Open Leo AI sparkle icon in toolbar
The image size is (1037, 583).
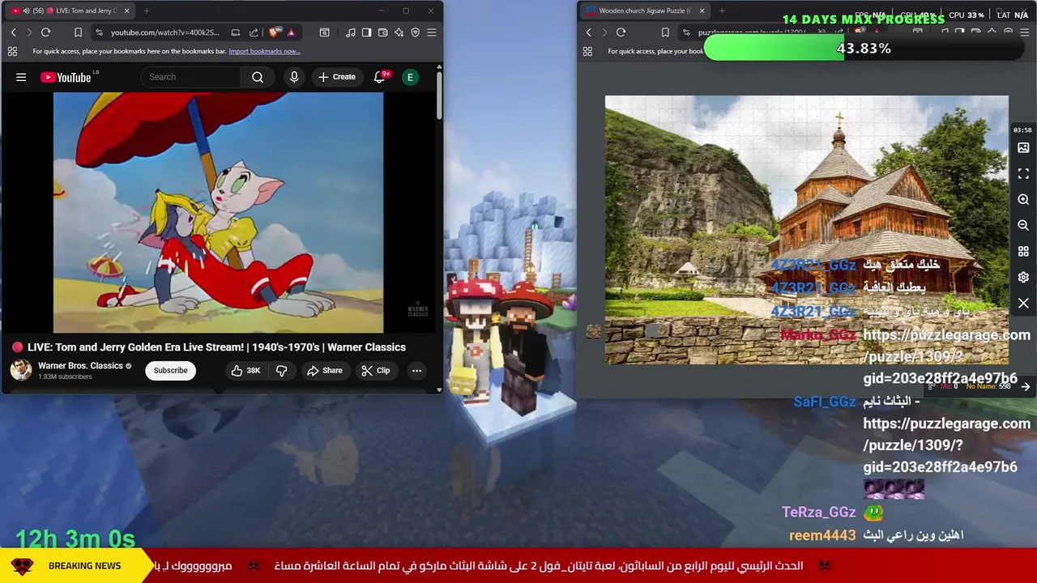coord(399,32)
